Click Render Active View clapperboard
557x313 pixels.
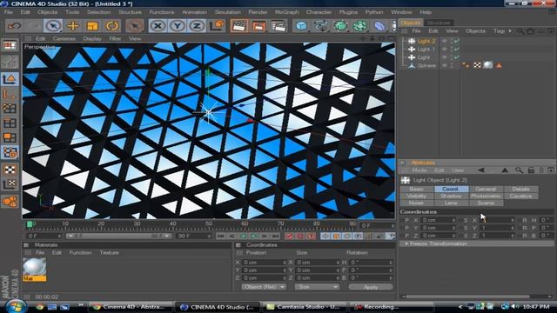click(239, 26)
